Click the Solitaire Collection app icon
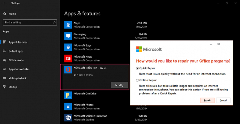 pos(68,118)
